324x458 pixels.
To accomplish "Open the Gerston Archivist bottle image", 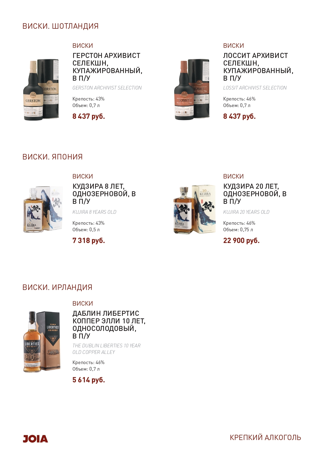I will click(x=41, y=90).
